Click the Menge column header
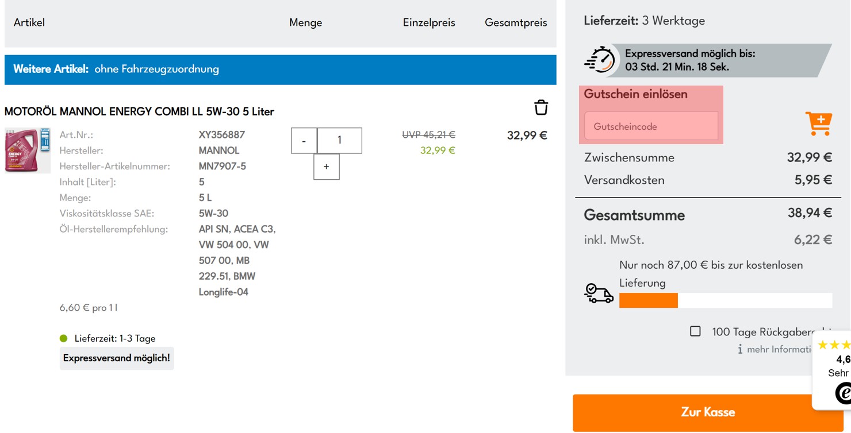 point(306,23)
